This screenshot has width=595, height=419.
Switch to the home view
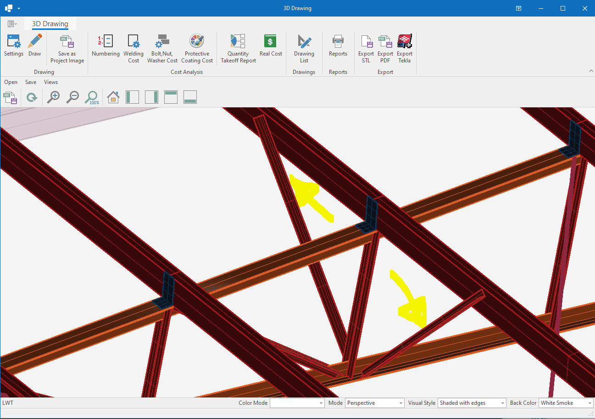[113, 97]
